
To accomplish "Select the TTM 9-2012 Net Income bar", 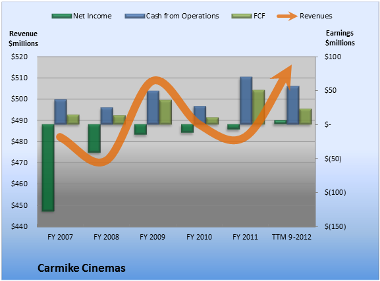I will [x=281, y=122].
